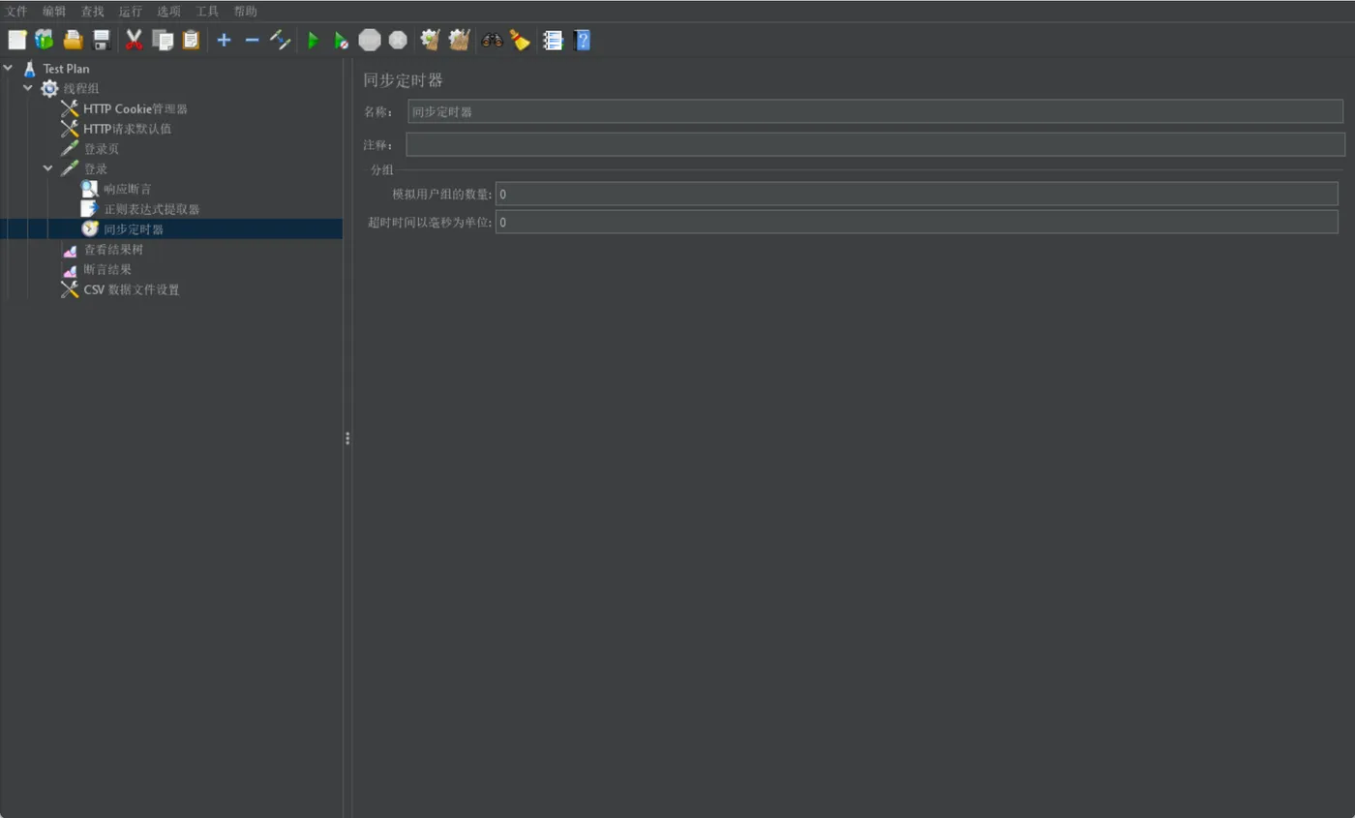Click the New test plan toolbar icon
1355x818 pixels.
pos(17,40)
